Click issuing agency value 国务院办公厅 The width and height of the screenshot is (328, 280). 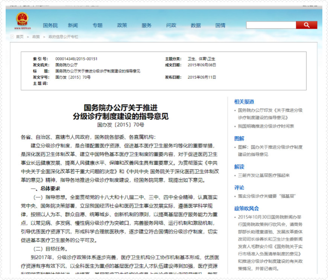point(66,65)
